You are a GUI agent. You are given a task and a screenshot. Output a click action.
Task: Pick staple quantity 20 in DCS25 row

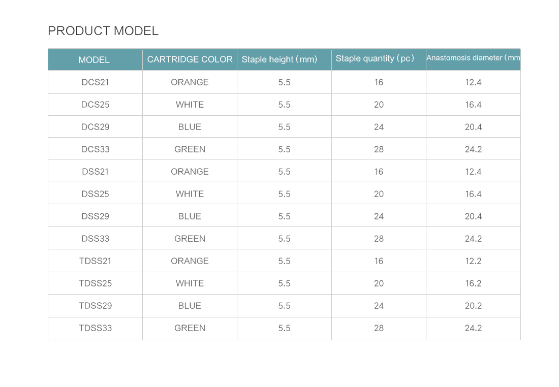tap(379, 105)
